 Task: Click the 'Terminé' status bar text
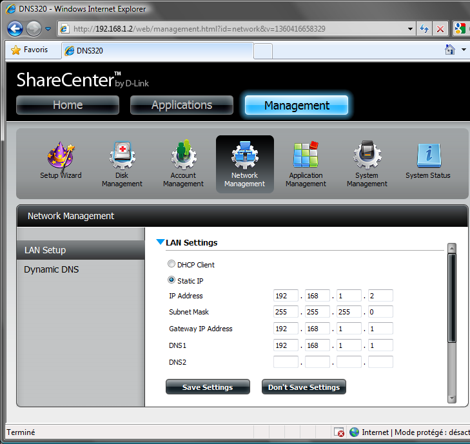coord(21,432)
